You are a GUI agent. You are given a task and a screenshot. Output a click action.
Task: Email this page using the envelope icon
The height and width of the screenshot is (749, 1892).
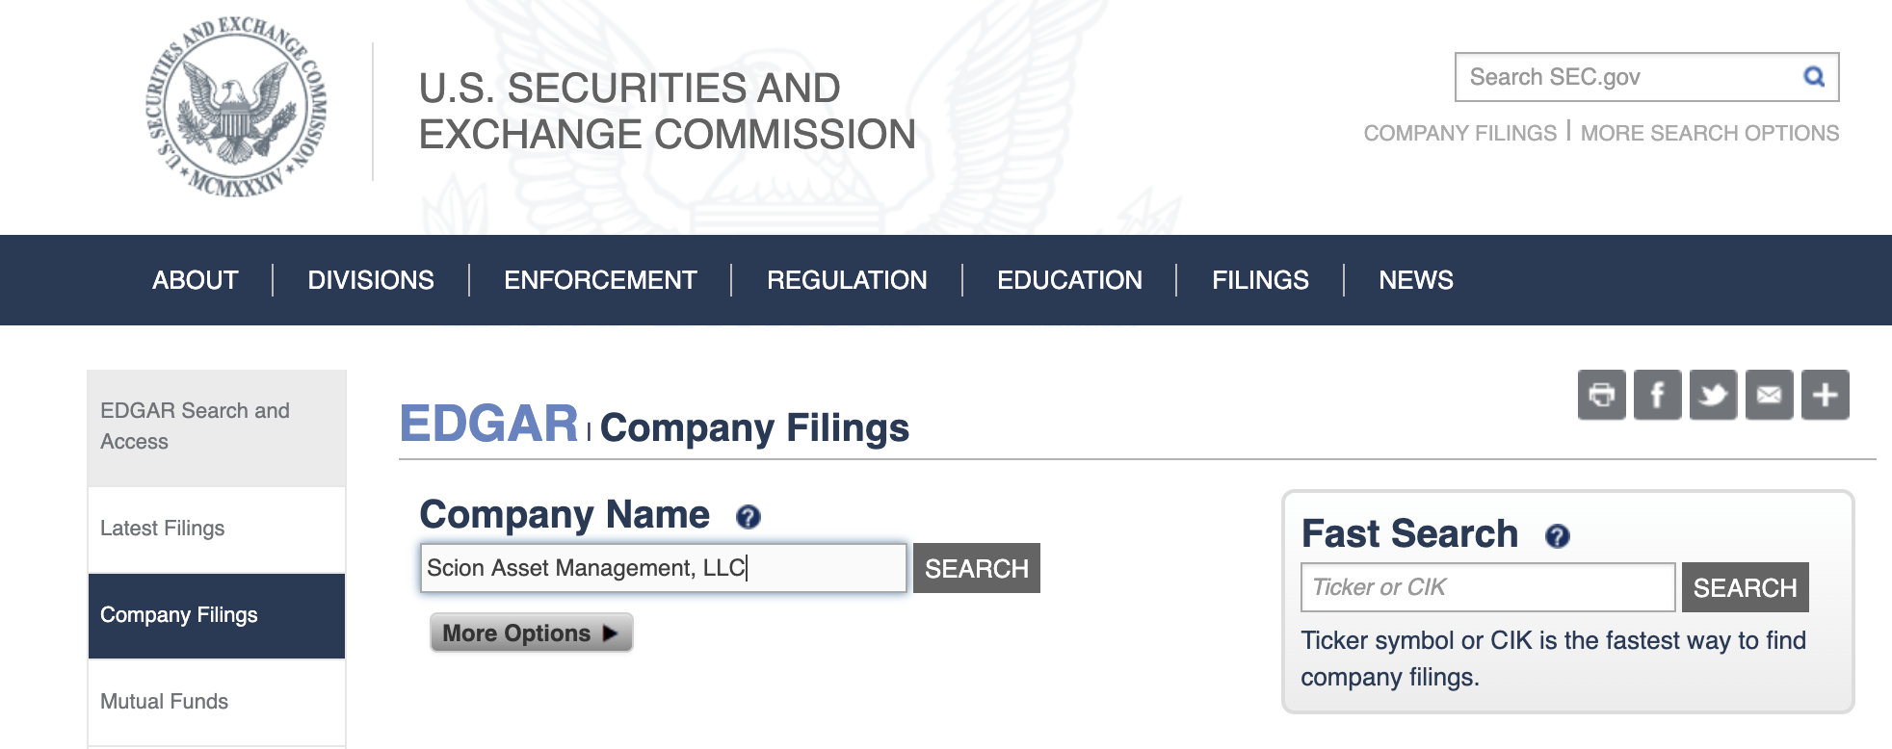pyautogui.click(x=1770, y=395)
